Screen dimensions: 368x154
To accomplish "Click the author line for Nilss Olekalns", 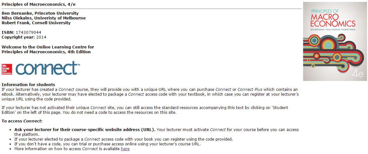I will [43, 18].
